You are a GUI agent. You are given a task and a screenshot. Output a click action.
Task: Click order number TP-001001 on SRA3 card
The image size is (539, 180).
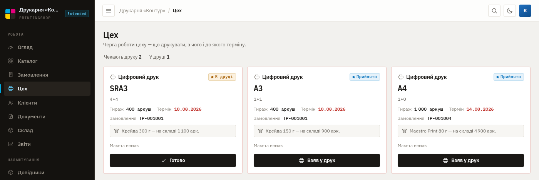point(151,119)
